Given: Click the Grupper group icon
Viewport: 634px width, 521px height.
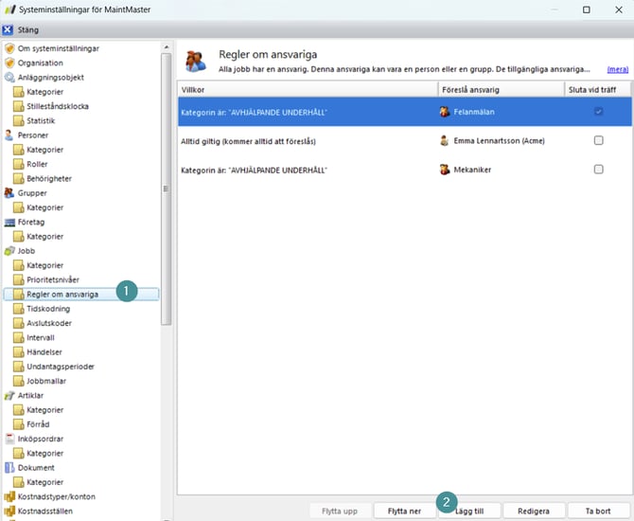Looking at the screenshot, I should tap(9, 193).
